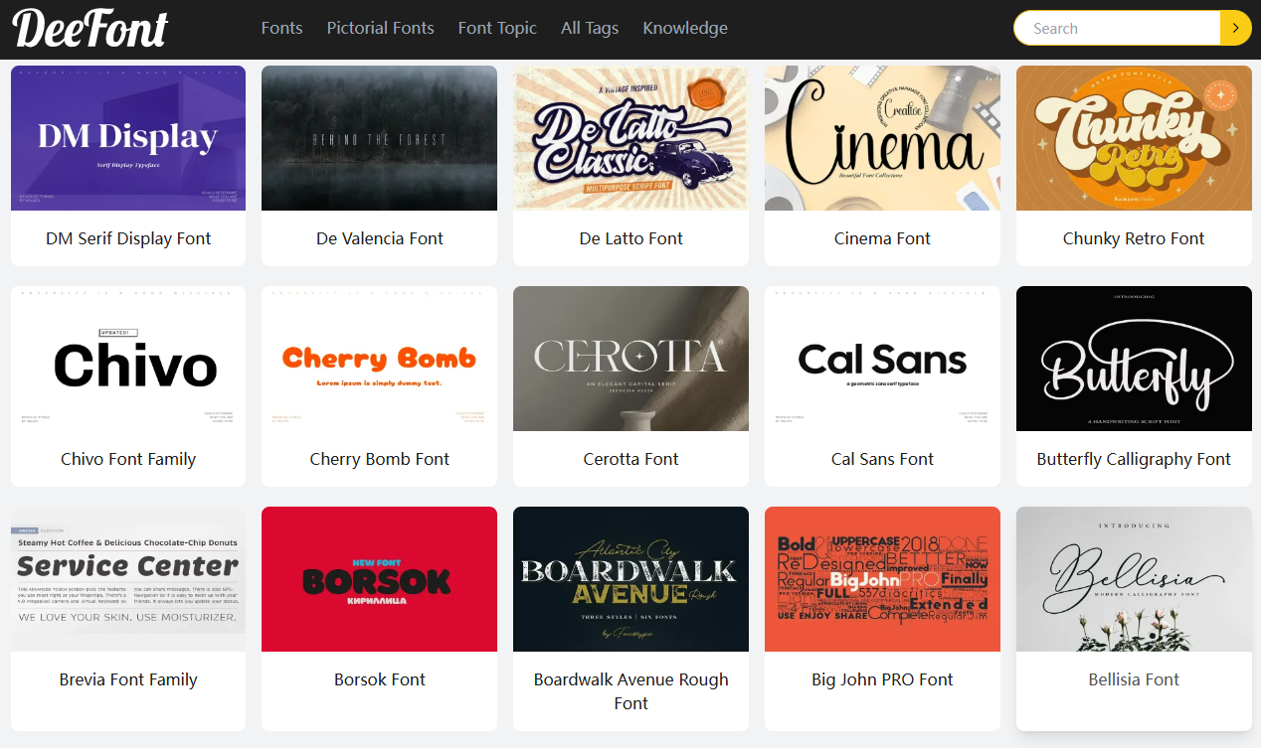Click the Cherry Bomb Font link
This screenshot has height=748, width=1261.
point(380,459)
